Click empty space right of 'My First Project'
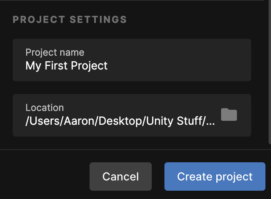The height and width of the screenshot is (199, 271). [178, 66]
